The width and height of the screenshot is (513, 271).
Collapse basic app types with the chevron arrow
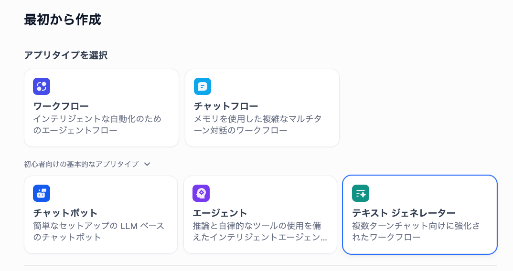pyautogui.click(x=147, y=164)
